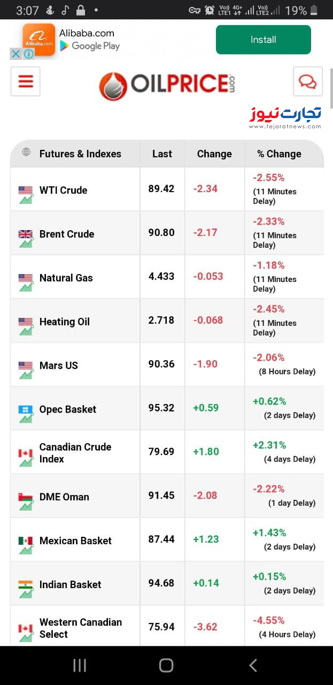333x685 pixels.
Task: Tap Android home button
Action: [166, 665]
